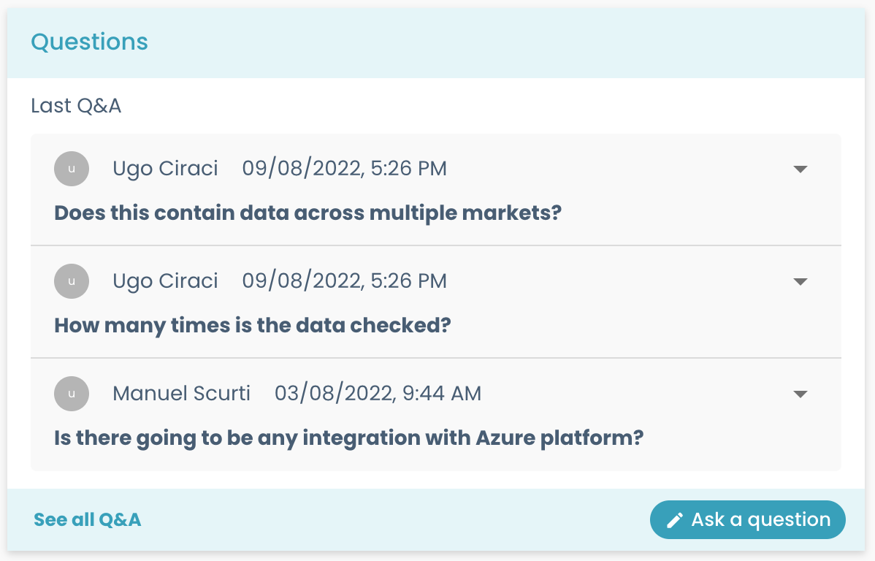Click the Questions panel header
The image size is (875, 561).
tap(90, 42)
